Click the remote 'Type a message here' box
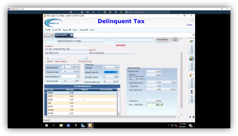 point(149,12)
